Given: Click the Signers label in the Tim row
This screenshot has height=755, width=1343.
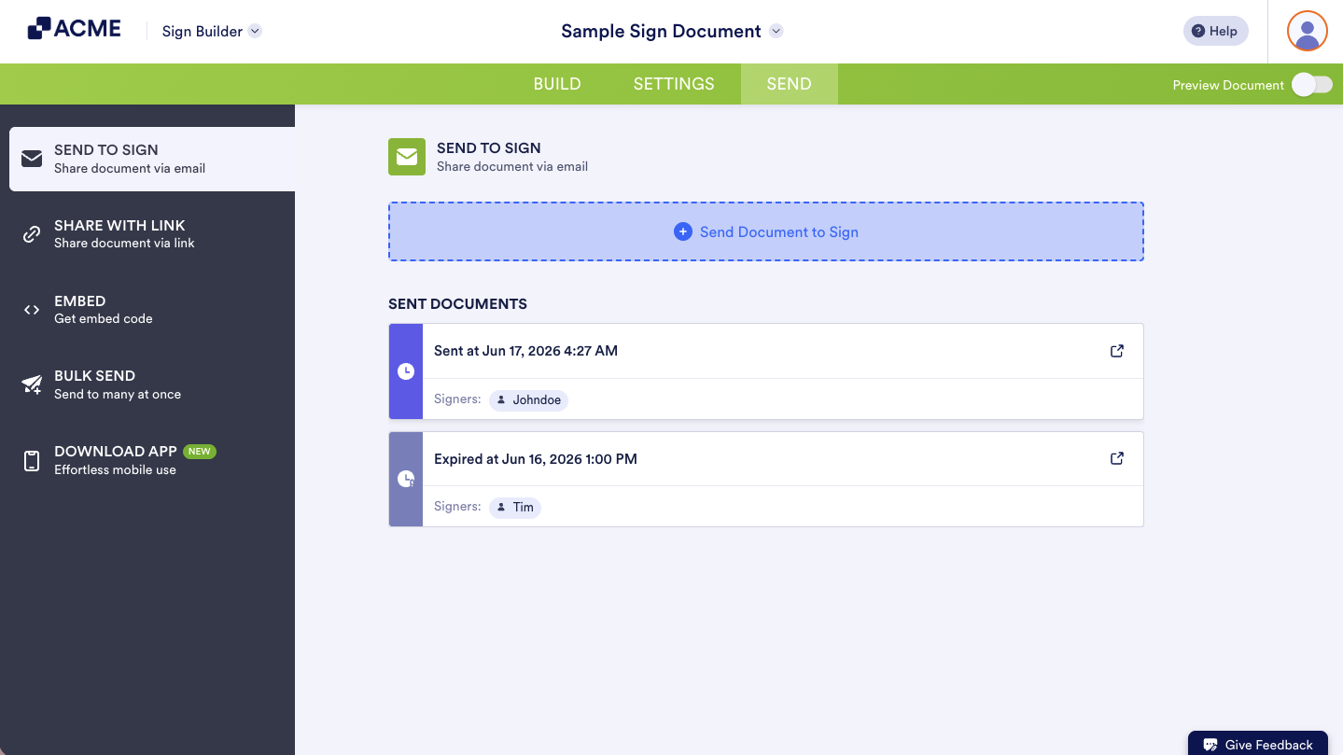Looking at the screenshot, I should pyautogui.click(x=457, y=506).
